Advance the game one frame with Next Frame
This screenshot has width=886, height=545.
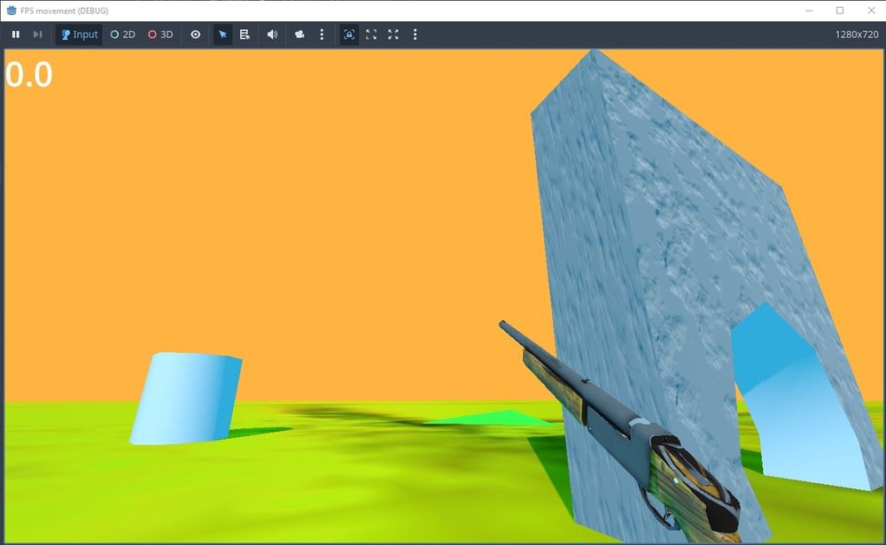tap(36, 35)
